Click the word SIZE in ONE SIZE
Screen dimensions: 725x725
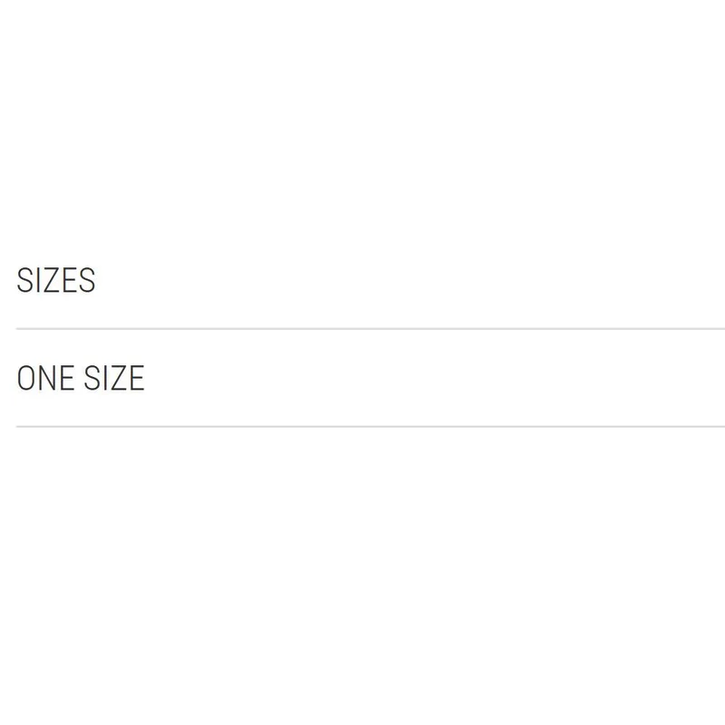(x=114, y=378)
